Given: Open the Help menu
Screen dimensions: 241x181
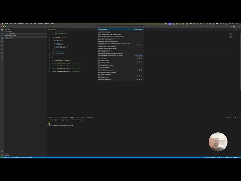Looking at the screenshot, I should point(52,24).
